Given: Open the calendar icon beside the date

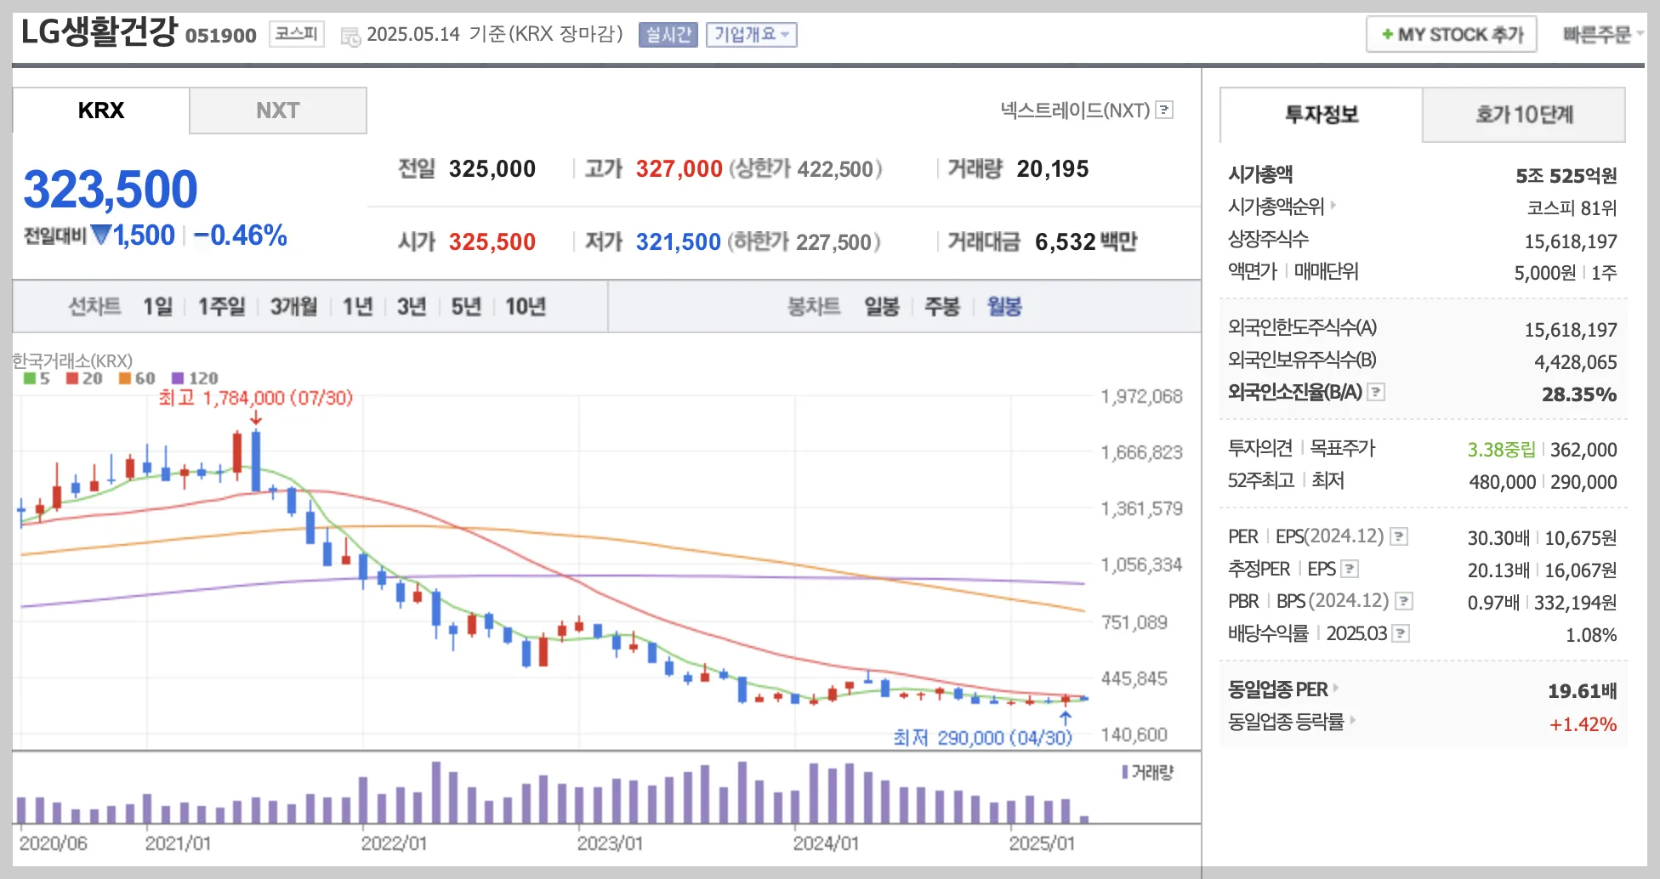Looking at the screenshot, I should point(350,37).
